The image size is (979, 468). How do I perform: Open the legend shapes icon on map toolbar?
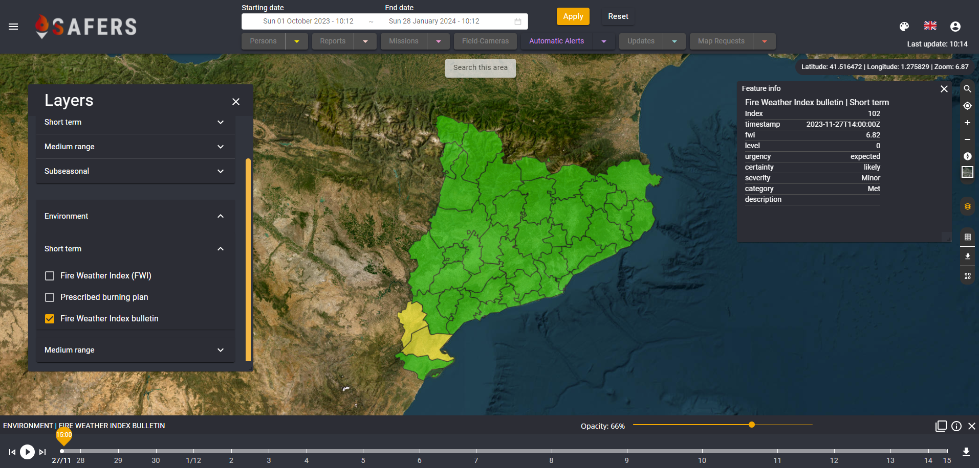tap(967, 276)
